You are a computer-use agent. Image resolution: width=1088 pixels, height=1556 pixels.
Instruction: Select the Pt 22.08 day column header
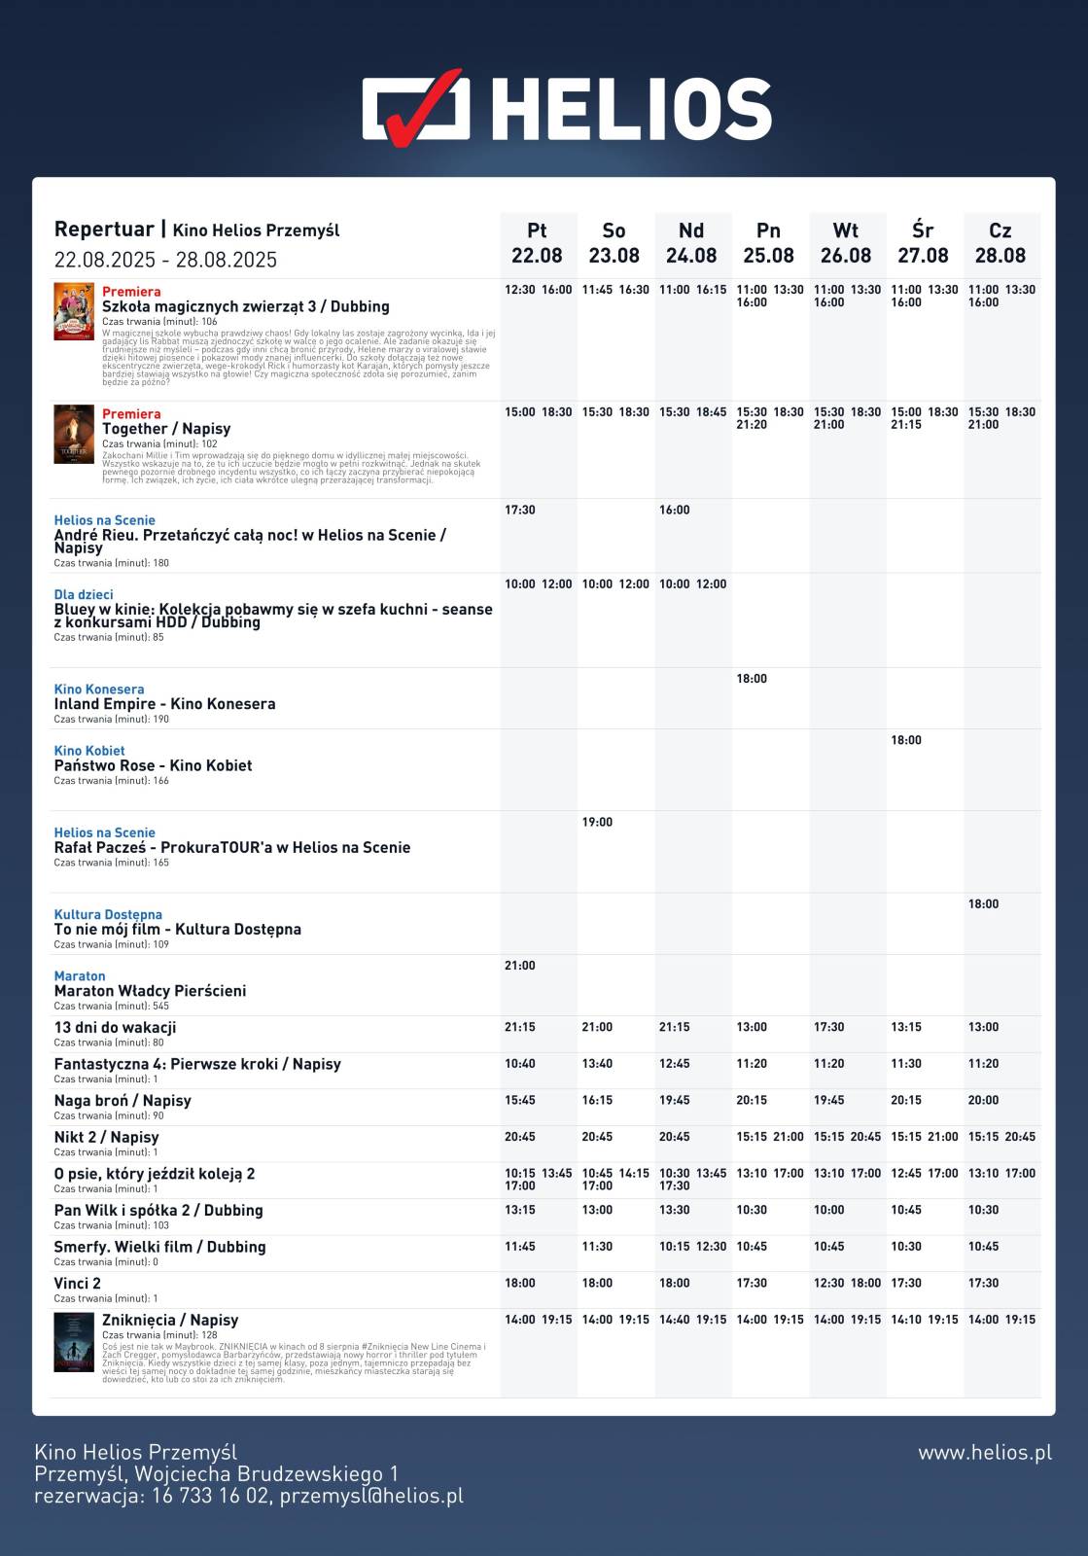[537, 243]
